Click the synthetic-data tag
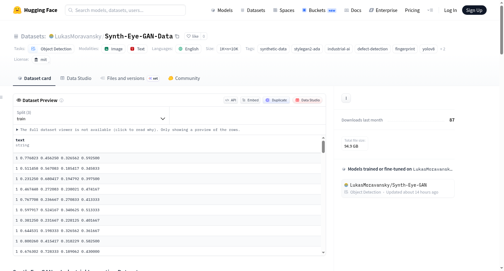This screenshot has width=504, height=271. pos(273,49)
